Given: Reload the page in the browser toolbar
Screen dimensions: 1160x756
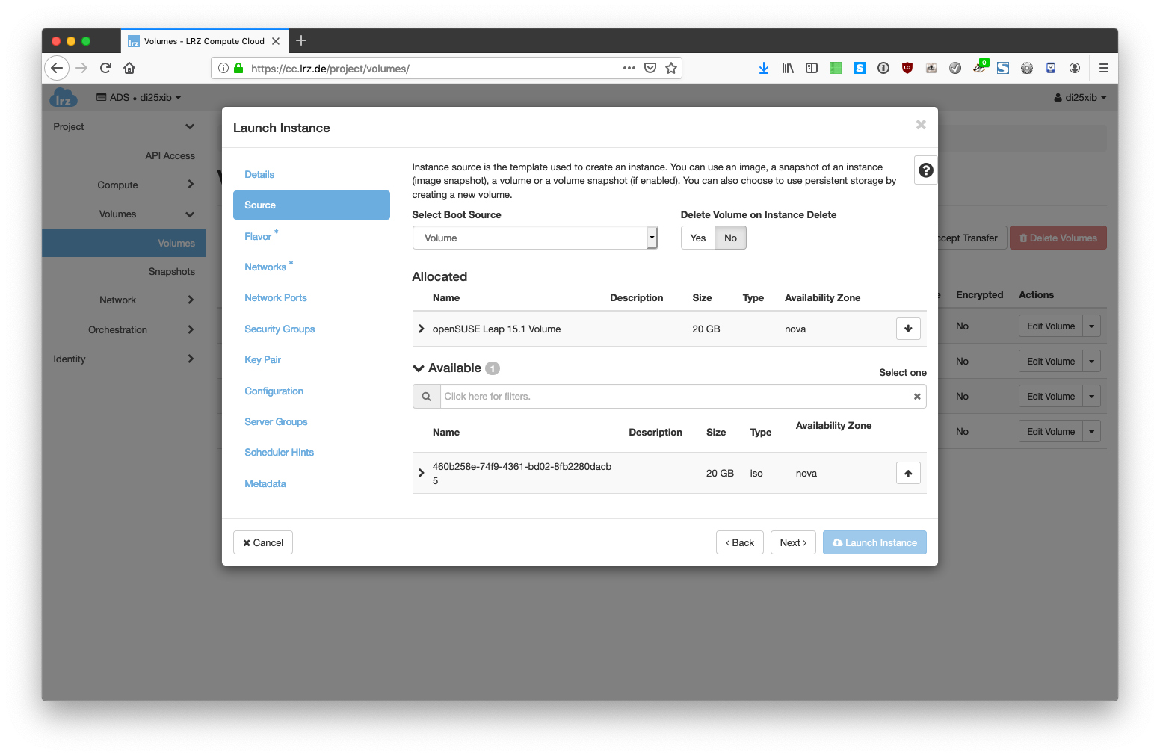Looking at the screenshot, I should pos(105,68).
